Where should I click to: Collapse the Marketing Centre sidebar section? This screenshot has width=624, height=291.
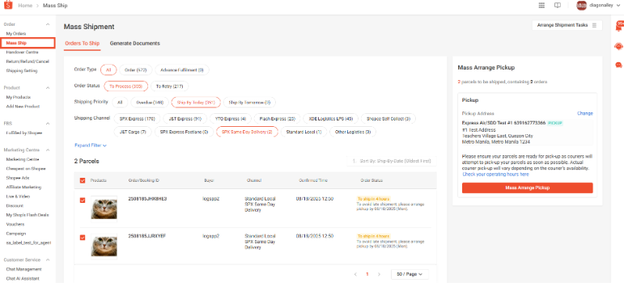click(x=48, y=150)
